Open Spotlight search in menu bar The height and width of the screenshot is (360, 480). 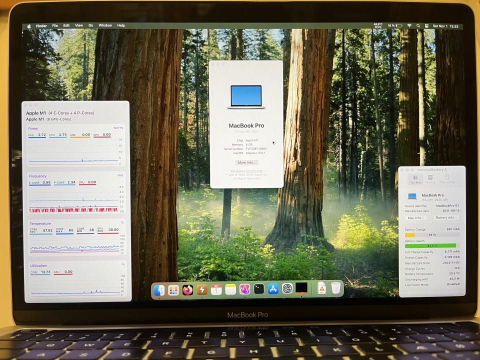point(418,26)
